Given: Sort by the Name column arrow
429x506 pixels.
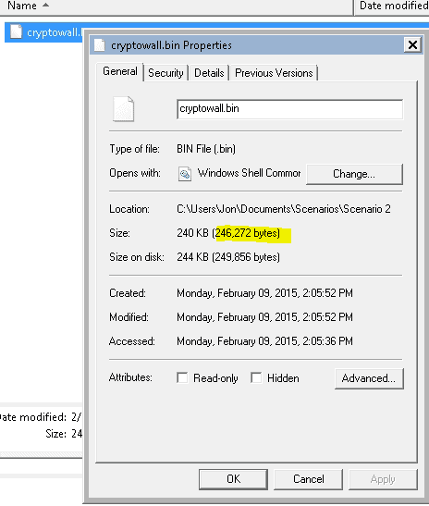Looking at the screenshot, I should tap(46, 5).
